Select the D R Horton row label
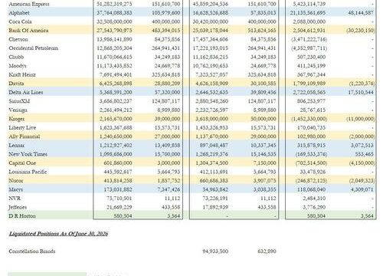The image size is (383, 276). (x=22, y=216)
